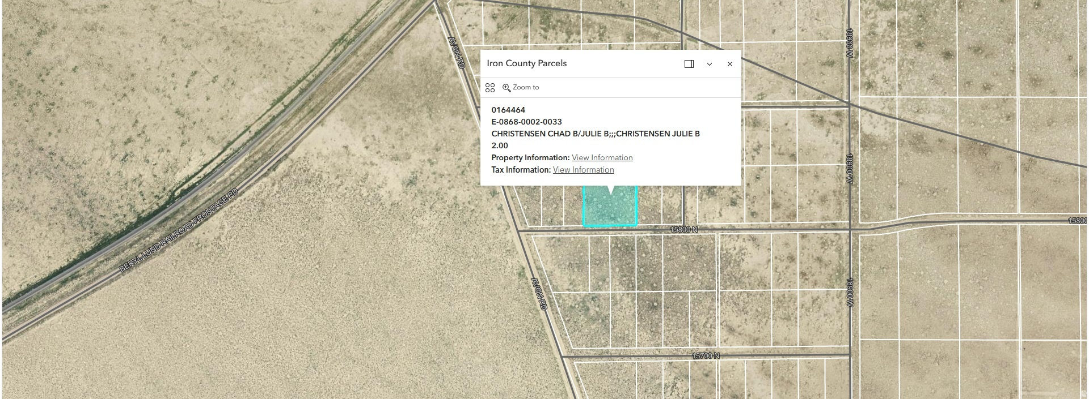This screenshot has width=1089, height=399.
Task: Click the Zoom to button
Action: coord(521,88)
